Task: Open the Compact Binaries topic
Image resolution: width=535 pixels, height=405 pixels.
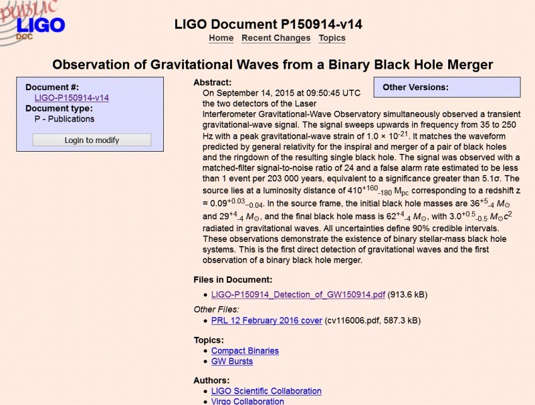Action: [x=245, y=351]
